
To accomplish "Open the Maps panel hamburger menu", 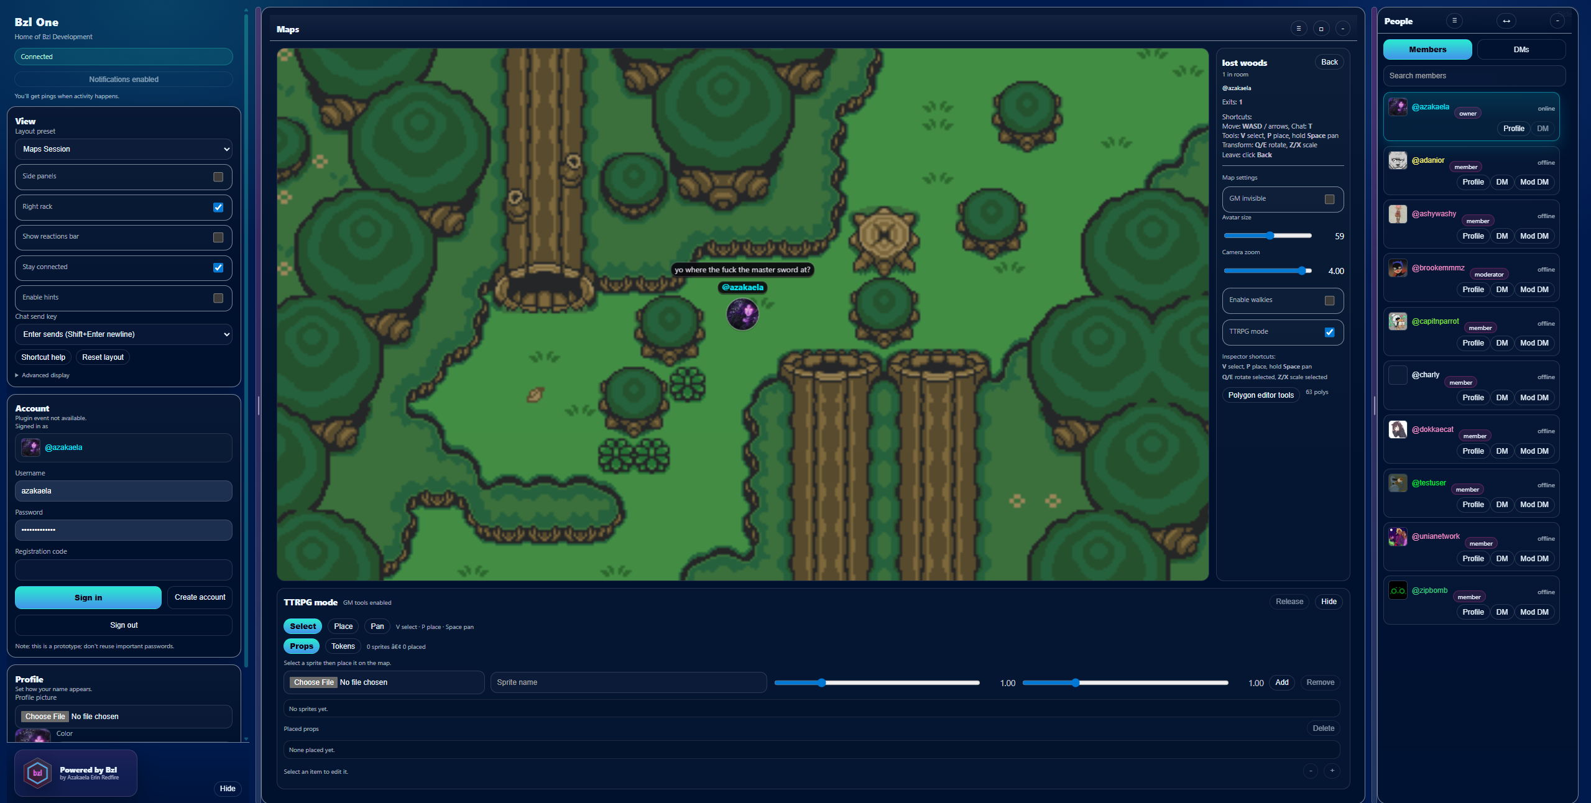I will pyautogui.click(x=1298, y=29).
